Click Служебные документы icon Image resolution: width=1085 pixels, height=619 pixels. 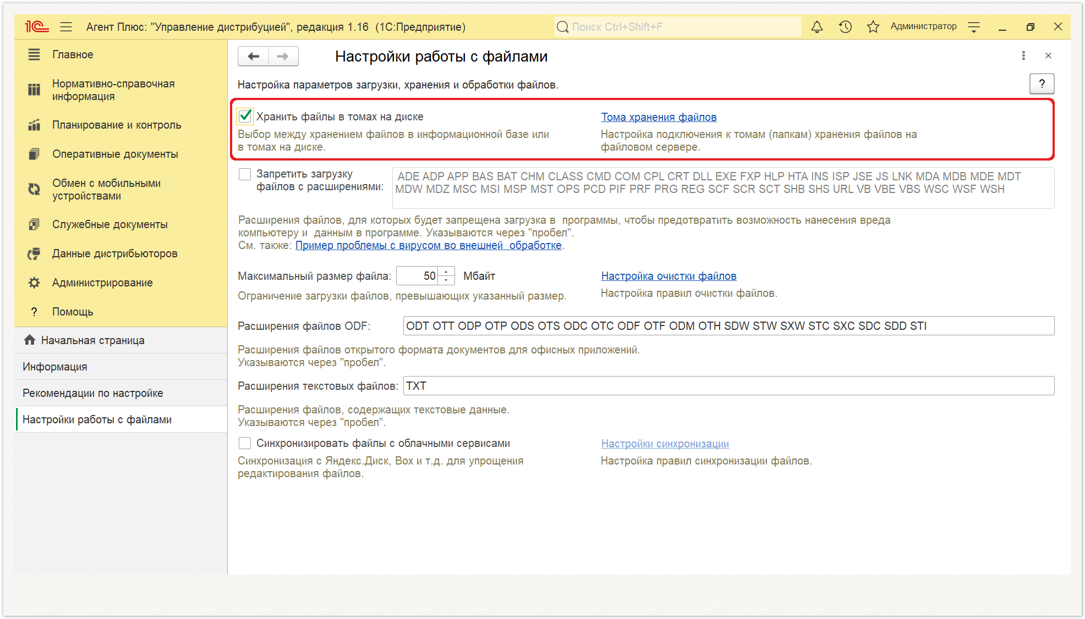tap(34, 224)
